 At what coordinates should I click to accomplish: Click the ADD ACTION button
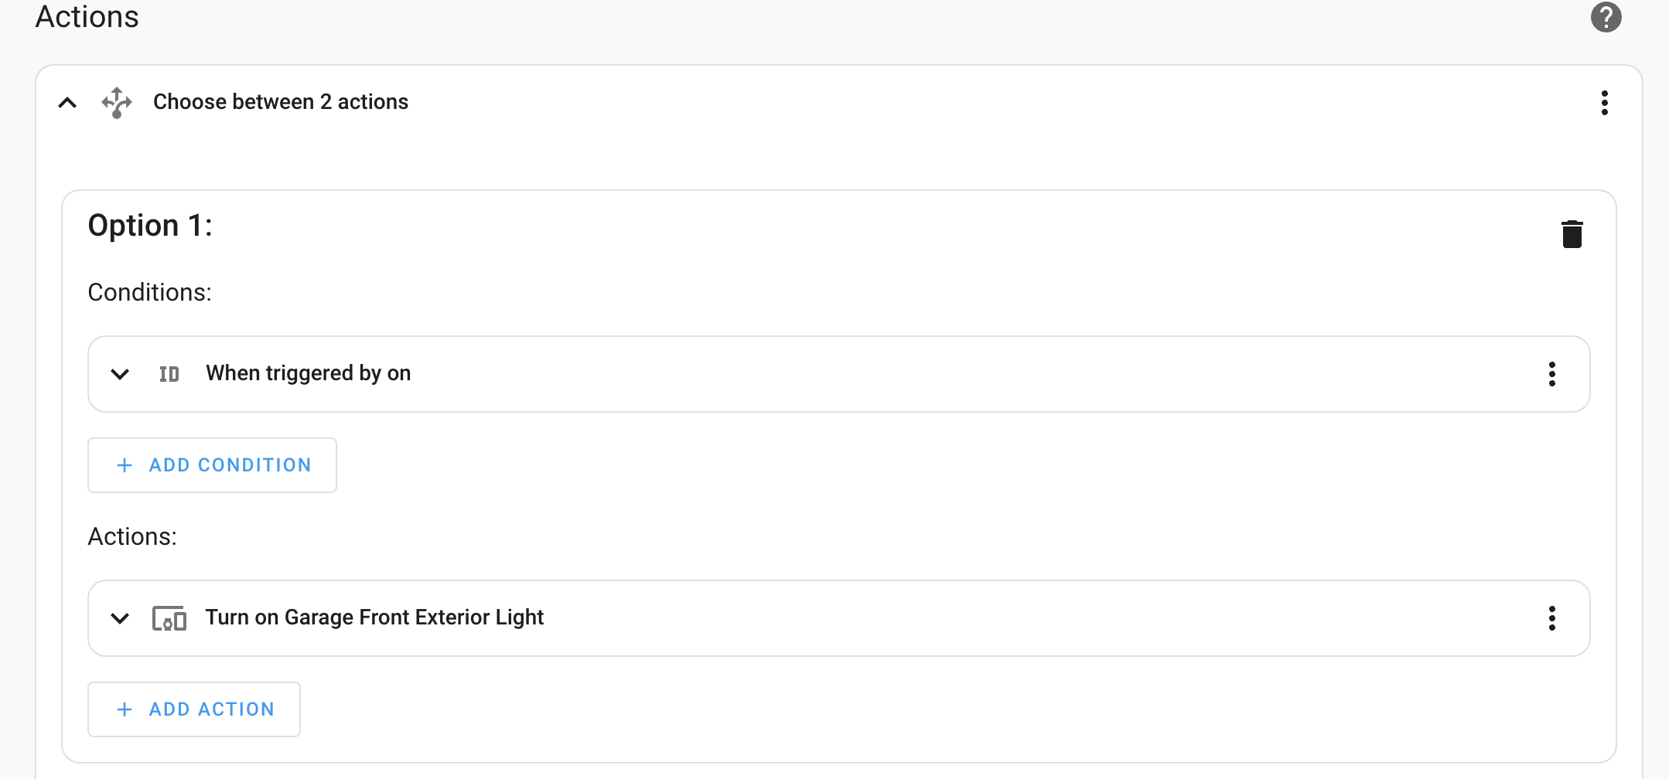193,709
